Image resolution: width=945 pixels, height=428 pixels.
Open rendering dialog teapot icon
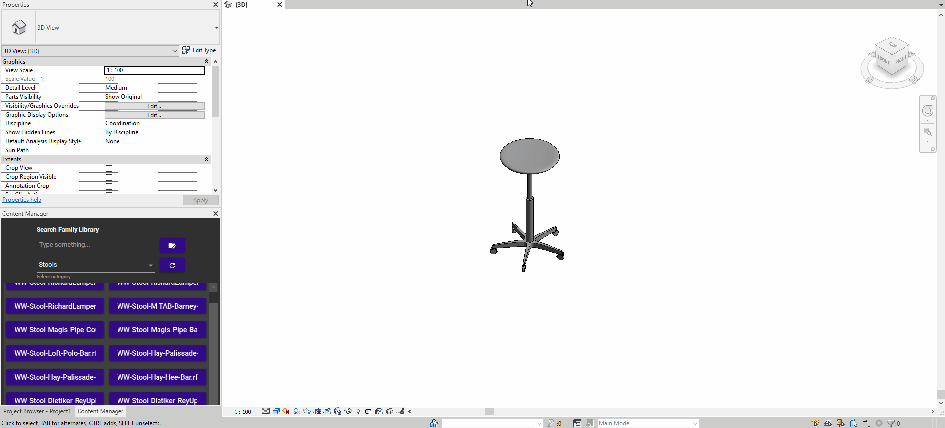307,411
